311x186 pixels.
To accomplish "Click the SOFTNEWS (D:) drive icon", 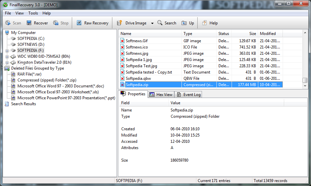I will pyautogui.click(x=13, y=45).
